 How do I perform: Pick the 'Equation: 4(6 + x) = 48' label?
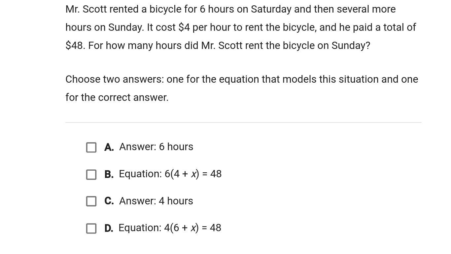coord(170,228)
